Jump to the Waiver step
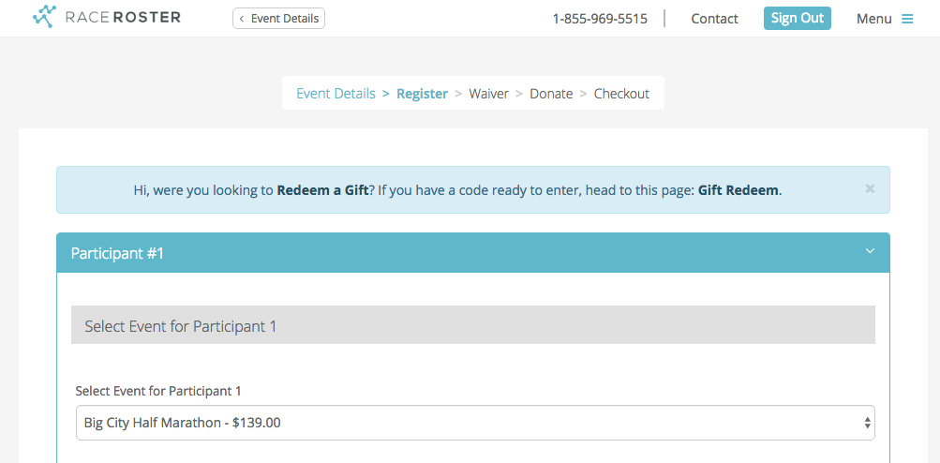This screenshot has height=463, width=940. tap(488, 94)
